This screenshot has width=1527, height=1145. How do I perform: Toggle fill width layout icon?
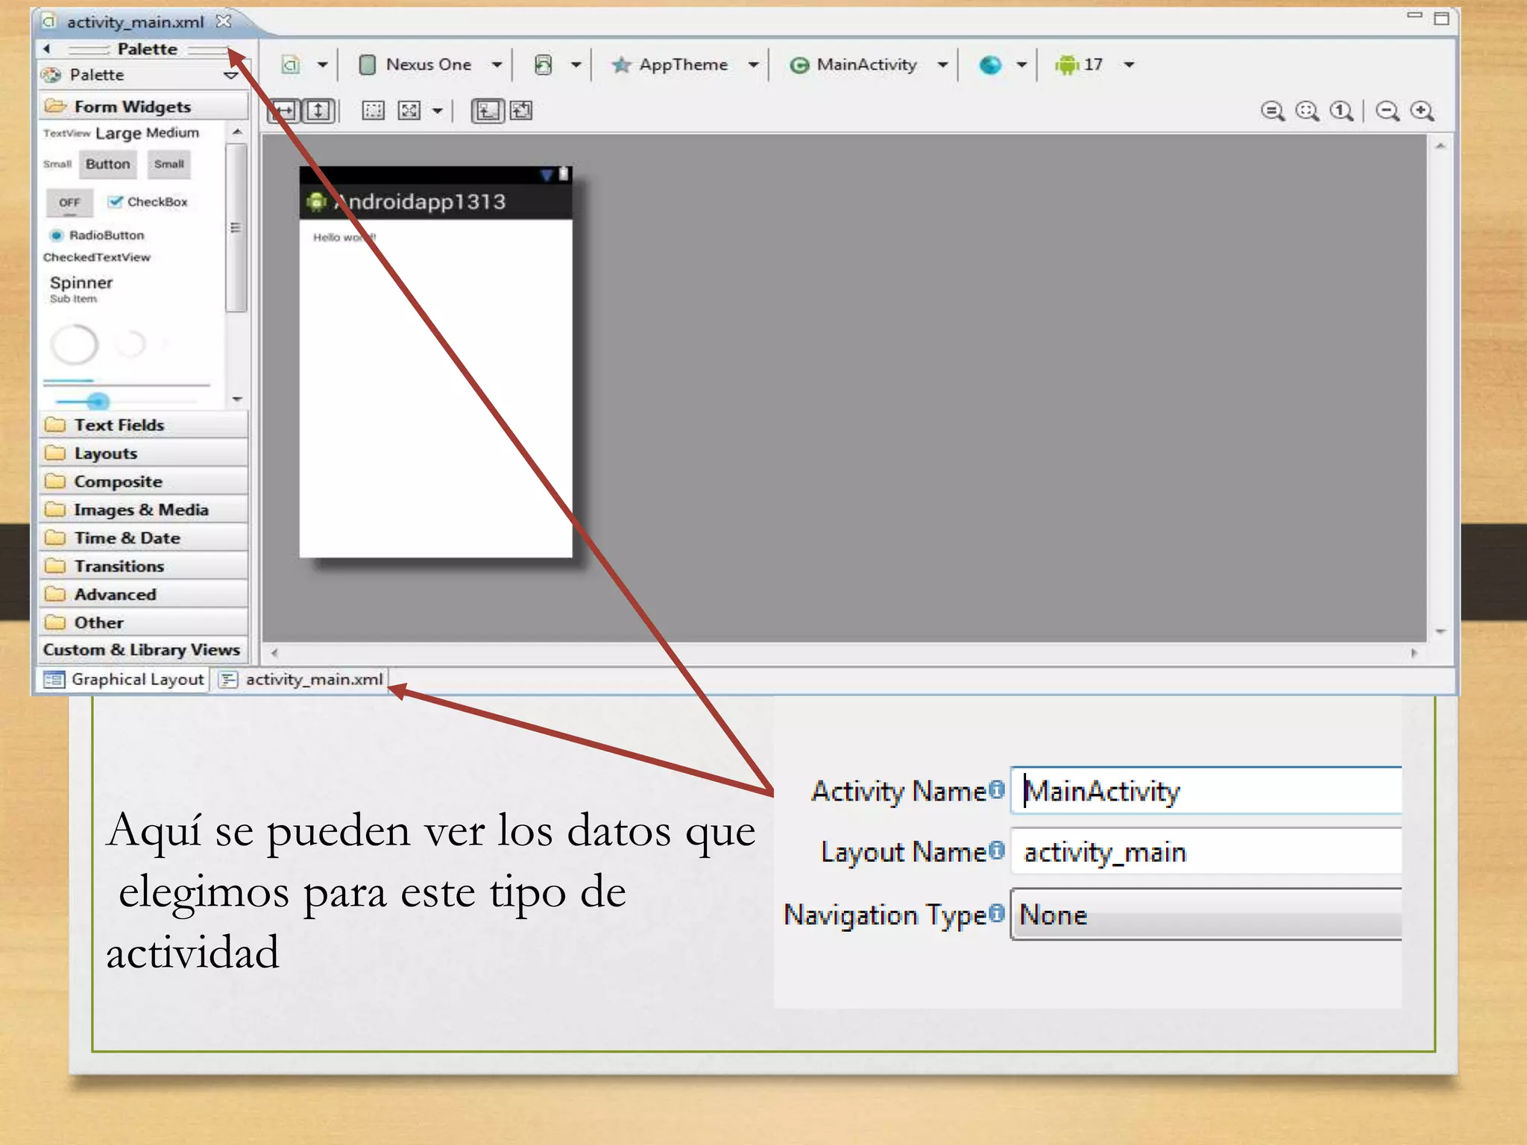284,111
